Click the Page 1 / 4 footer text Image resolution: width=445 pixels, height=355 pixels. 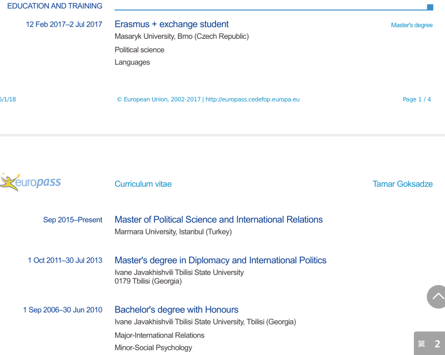pyautogui.click(x=417, y=99)
